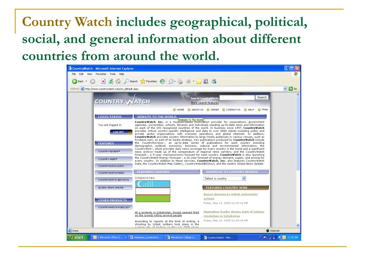The height and width of the screenshot is (274, 365).
Task: Open the Select a country dropdown
Action: point(225,178)
